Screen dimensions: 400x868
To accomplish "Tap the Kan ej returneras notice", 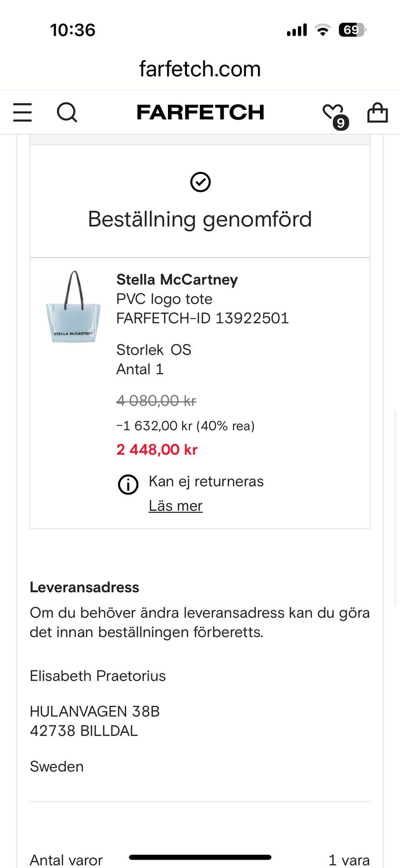I will 206,481.
